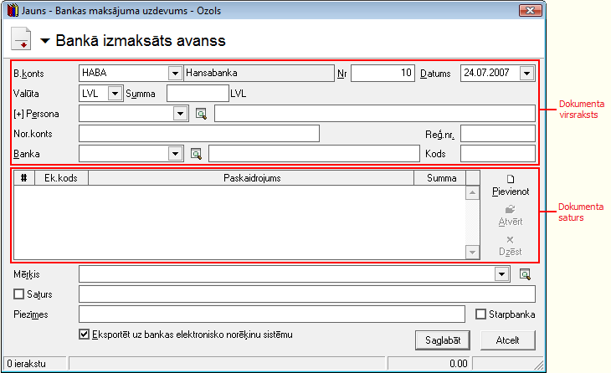
Task: Expand the B.konts HABA dropdown
Action: pyautogui.click(x=176, y=74)
